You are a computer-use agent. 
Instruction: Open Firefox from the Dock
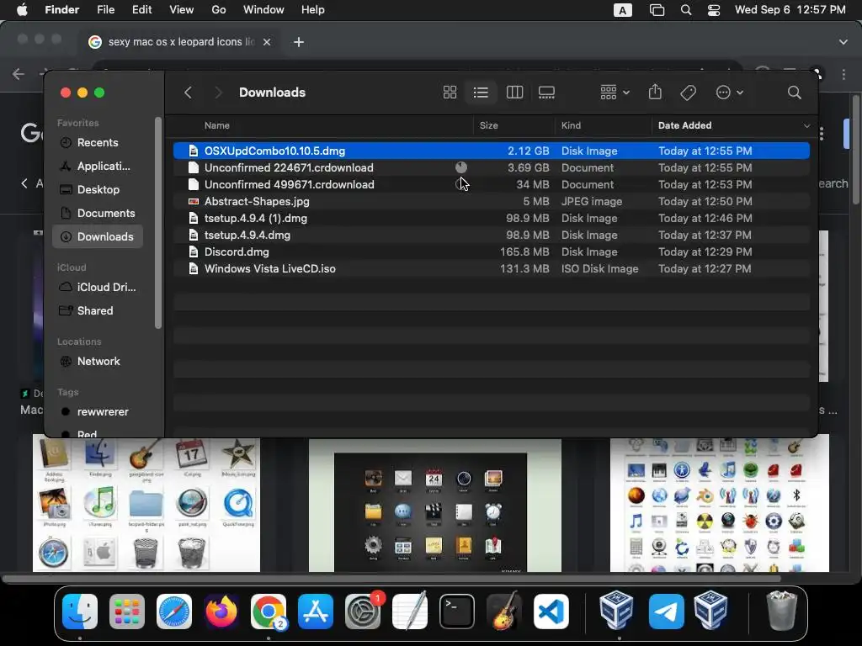221,612
